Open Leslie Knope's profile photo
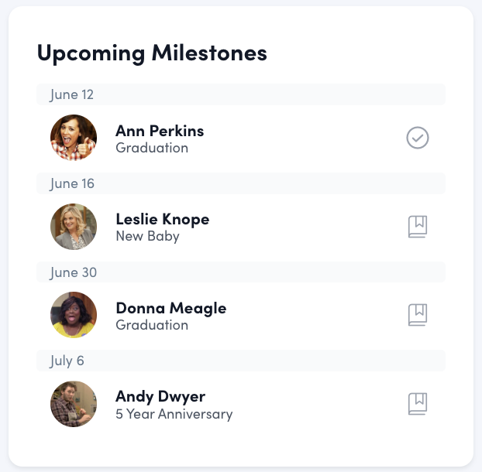Screen dimensions: 482x472 [x=74, y=227]
